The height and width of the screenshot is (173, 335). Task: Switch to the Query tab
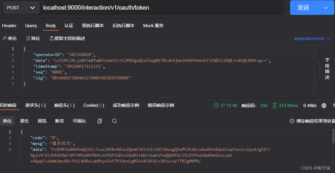pos(31,26)
